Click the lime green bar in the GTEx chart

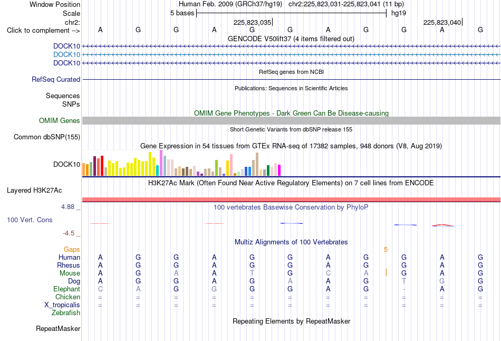click(x=216, y=168)
